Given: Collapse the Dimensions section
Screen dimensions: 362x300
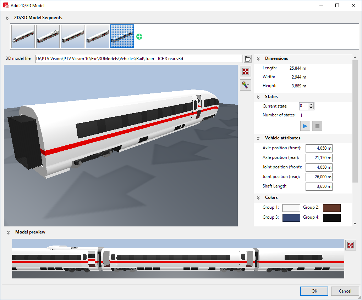Looking at the screenshot, I should pyautogui.click(x=258, y=59).
